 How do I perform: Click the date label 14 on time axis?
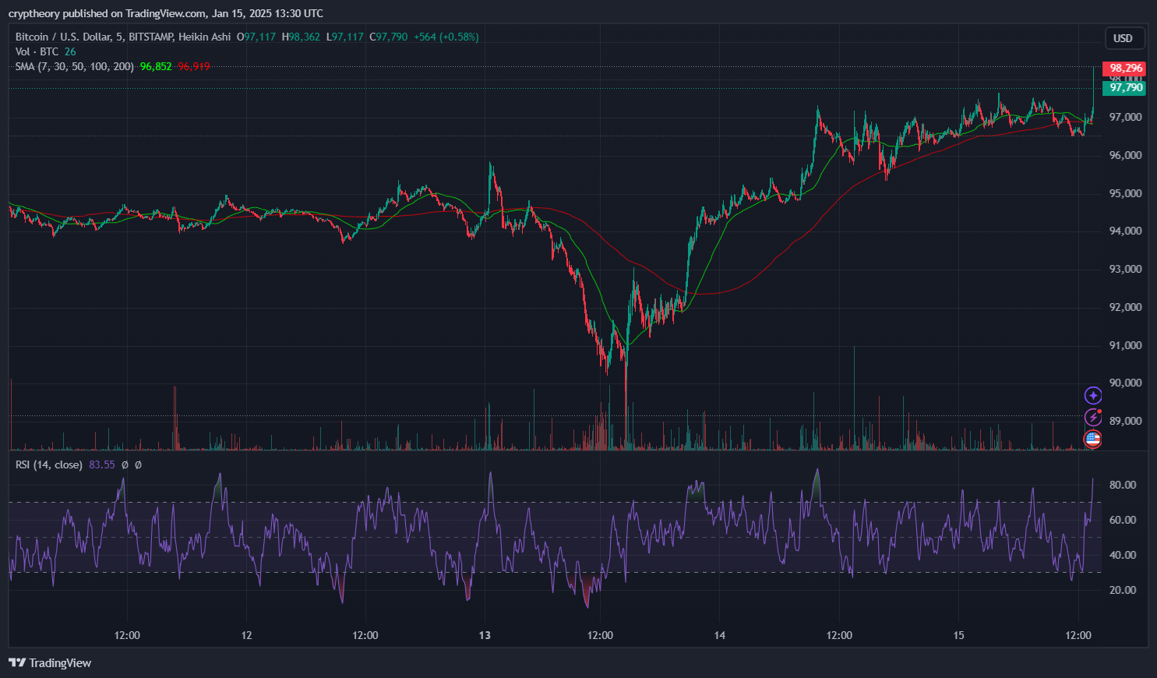point(720,635)
